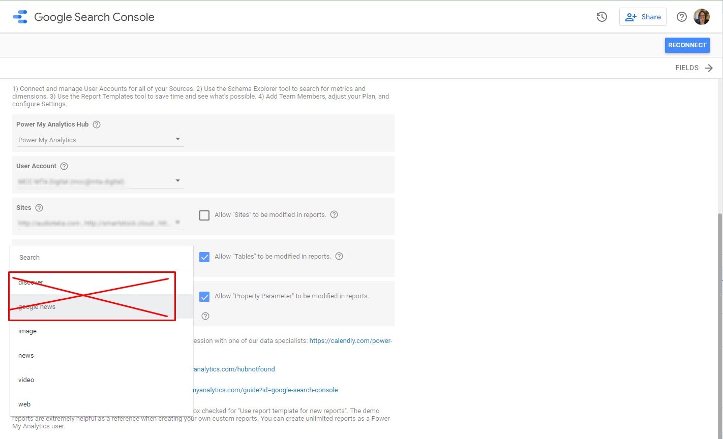
Task: Expand the FIELDS panel arrow
Action: [x=709, y=68]
